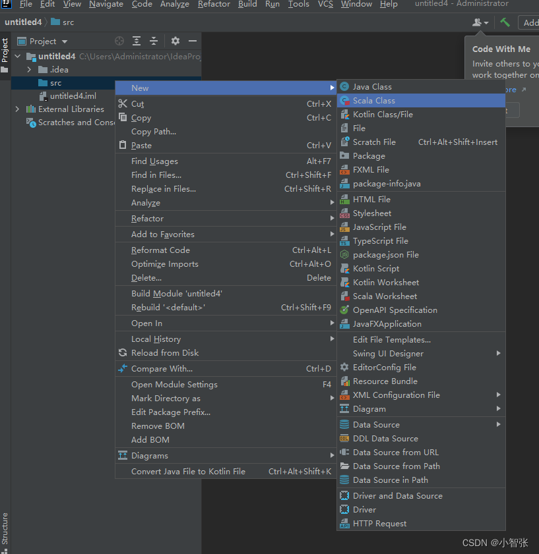Click the DDL Data Source icon
The height and width of the screenshot is (554, 539).
[x=344, y=439]
